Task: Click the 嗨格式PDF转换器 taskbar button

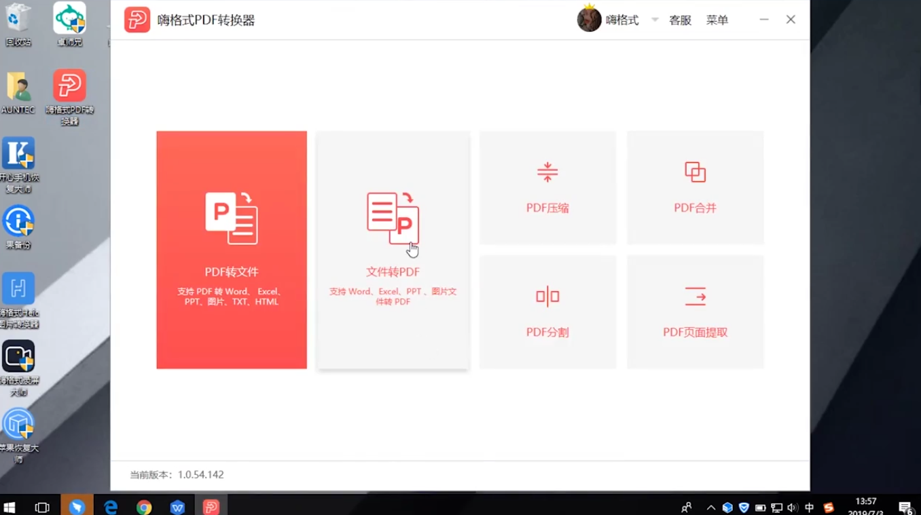Action: (x=211, y=506)
